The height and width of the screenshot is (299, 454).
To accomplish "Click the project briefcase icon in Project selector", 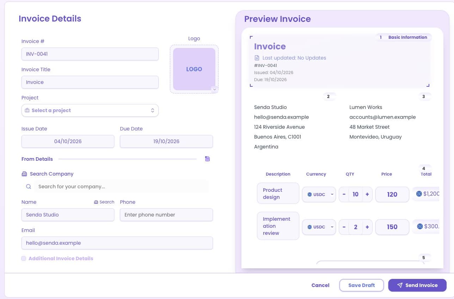I will pyautogui.click(x=27, y=110).
